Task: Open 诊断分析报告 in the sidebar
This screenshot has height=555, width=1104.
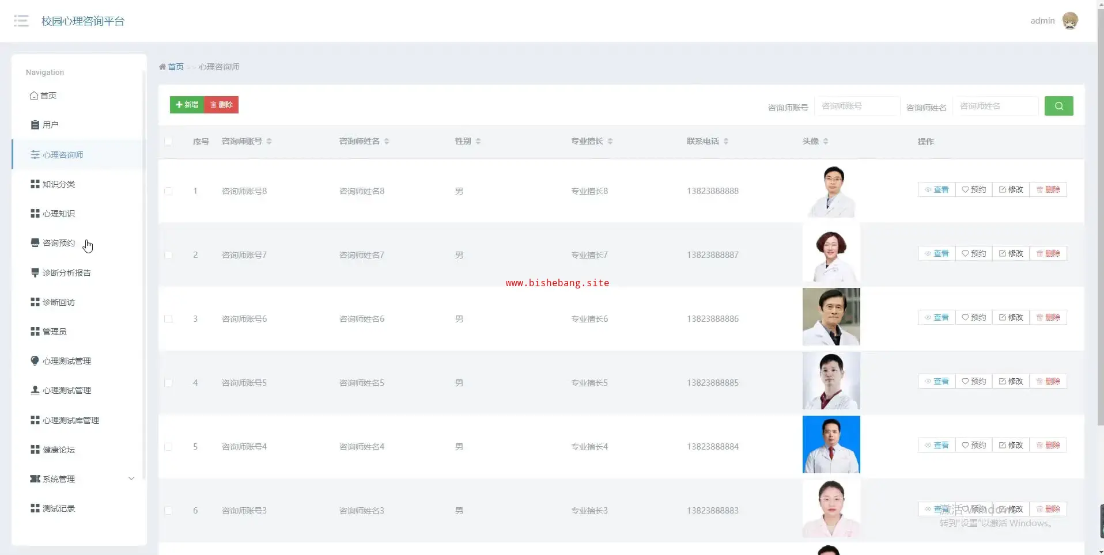Action: tap(78, 273)
